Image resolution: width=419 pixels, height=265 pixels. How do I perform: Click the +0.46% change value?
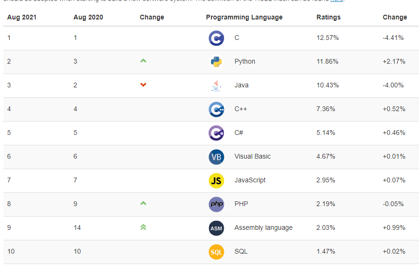[x=394, y=133]
